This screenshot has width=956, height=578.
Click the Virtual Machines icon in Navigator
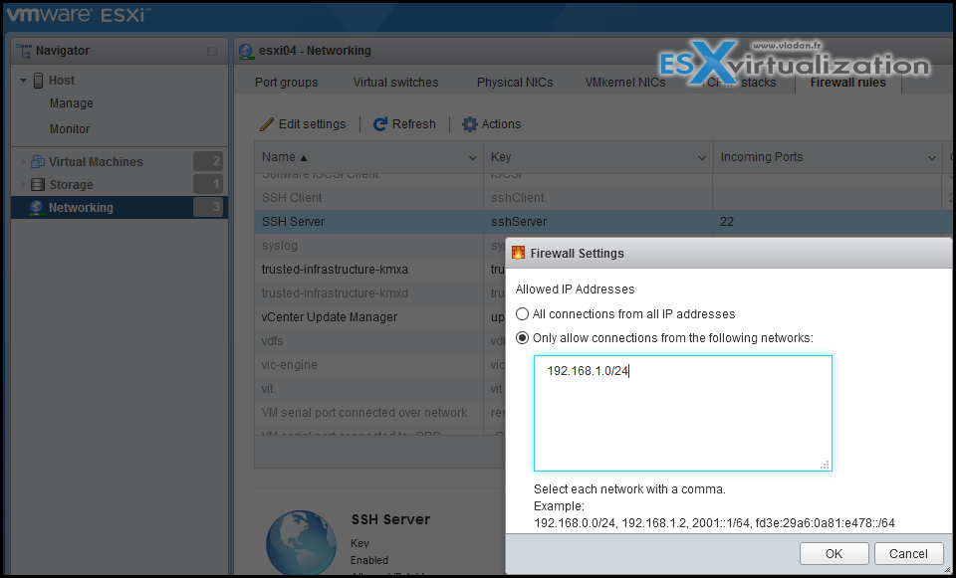click(38, 162)
